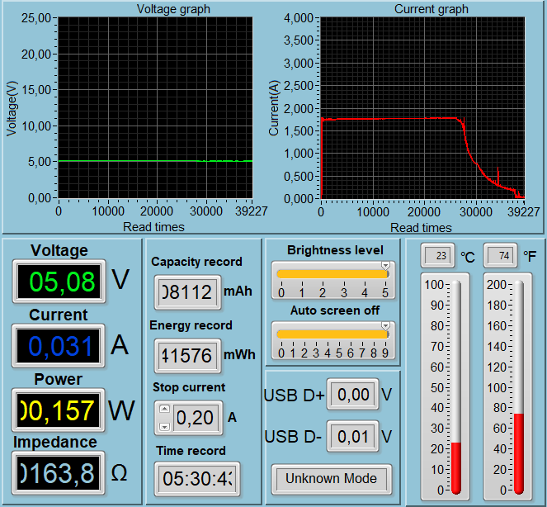547x507 pixels.
Task: Click the Current display reading 0,031
Action: (59, 346)
